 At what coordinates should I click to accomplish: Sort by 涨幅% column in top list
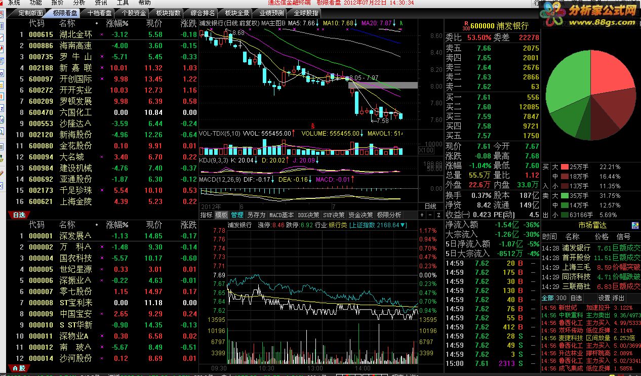[x=117, y=23]
